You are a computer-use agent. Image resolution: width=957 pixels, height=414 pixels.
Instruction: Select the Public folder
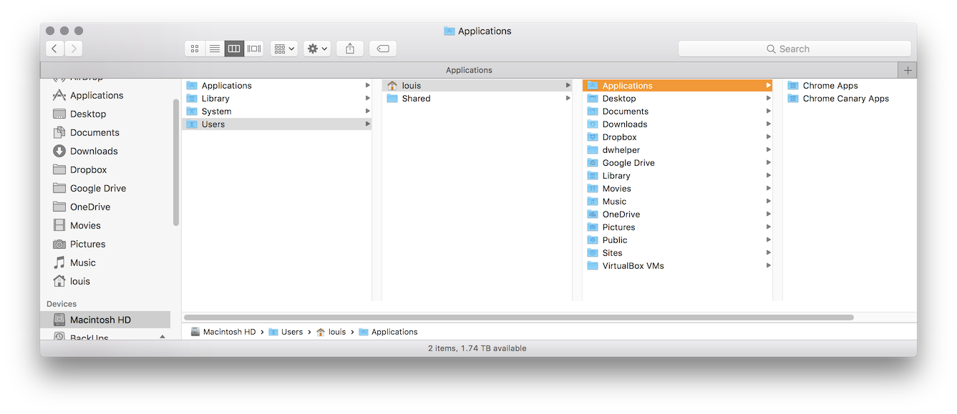678,240
